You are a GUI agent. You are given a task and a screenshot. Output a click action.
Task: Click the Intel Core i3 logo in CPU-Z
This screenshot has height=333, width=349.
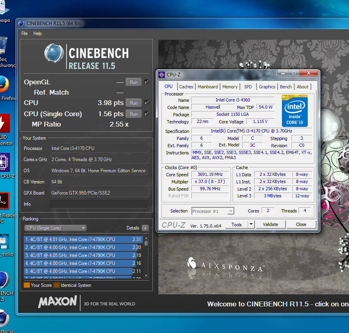coord(295,111)
